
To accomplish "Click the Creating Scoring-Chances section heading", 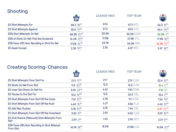I will tap(37, 67).
